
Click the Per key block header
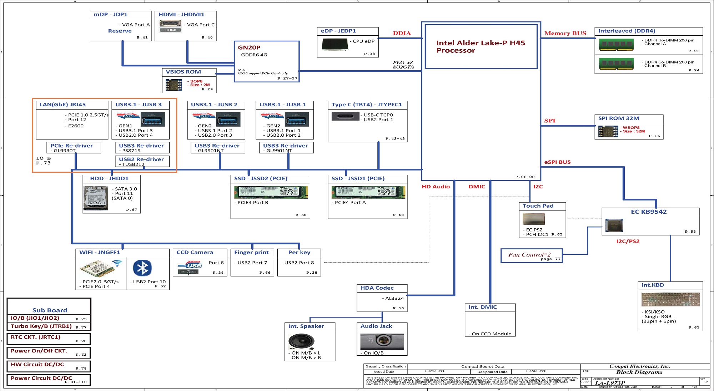point(299,253)
